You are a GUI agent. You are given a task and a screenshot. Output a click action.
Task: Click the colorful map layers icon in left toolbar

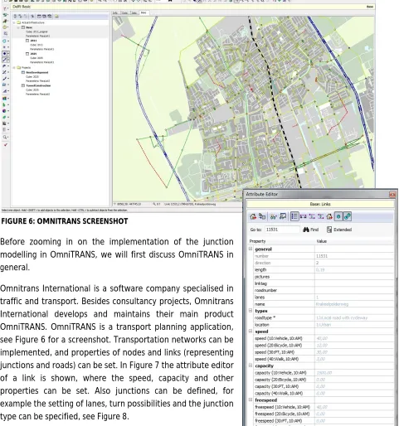[x=5, y=98]
